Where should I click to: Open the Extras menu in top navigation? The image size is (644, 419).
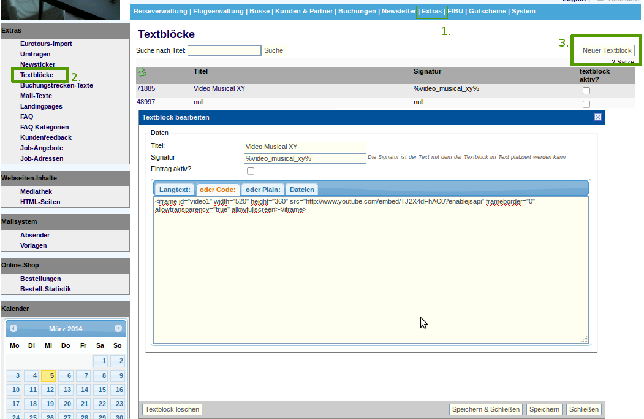point(431,11)
